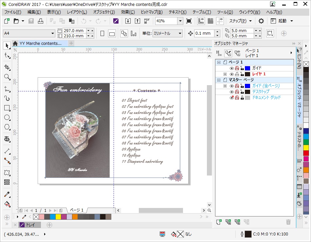Select the Crop tool
Viewport: 311px width, 242px height.
click(7, 67)
